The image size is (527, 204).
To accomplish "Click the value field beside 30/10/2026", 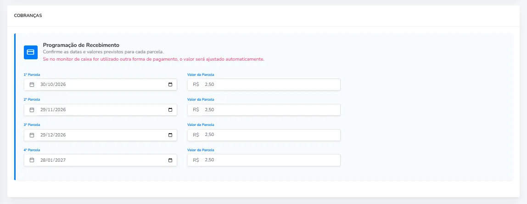I will point(264,85).
